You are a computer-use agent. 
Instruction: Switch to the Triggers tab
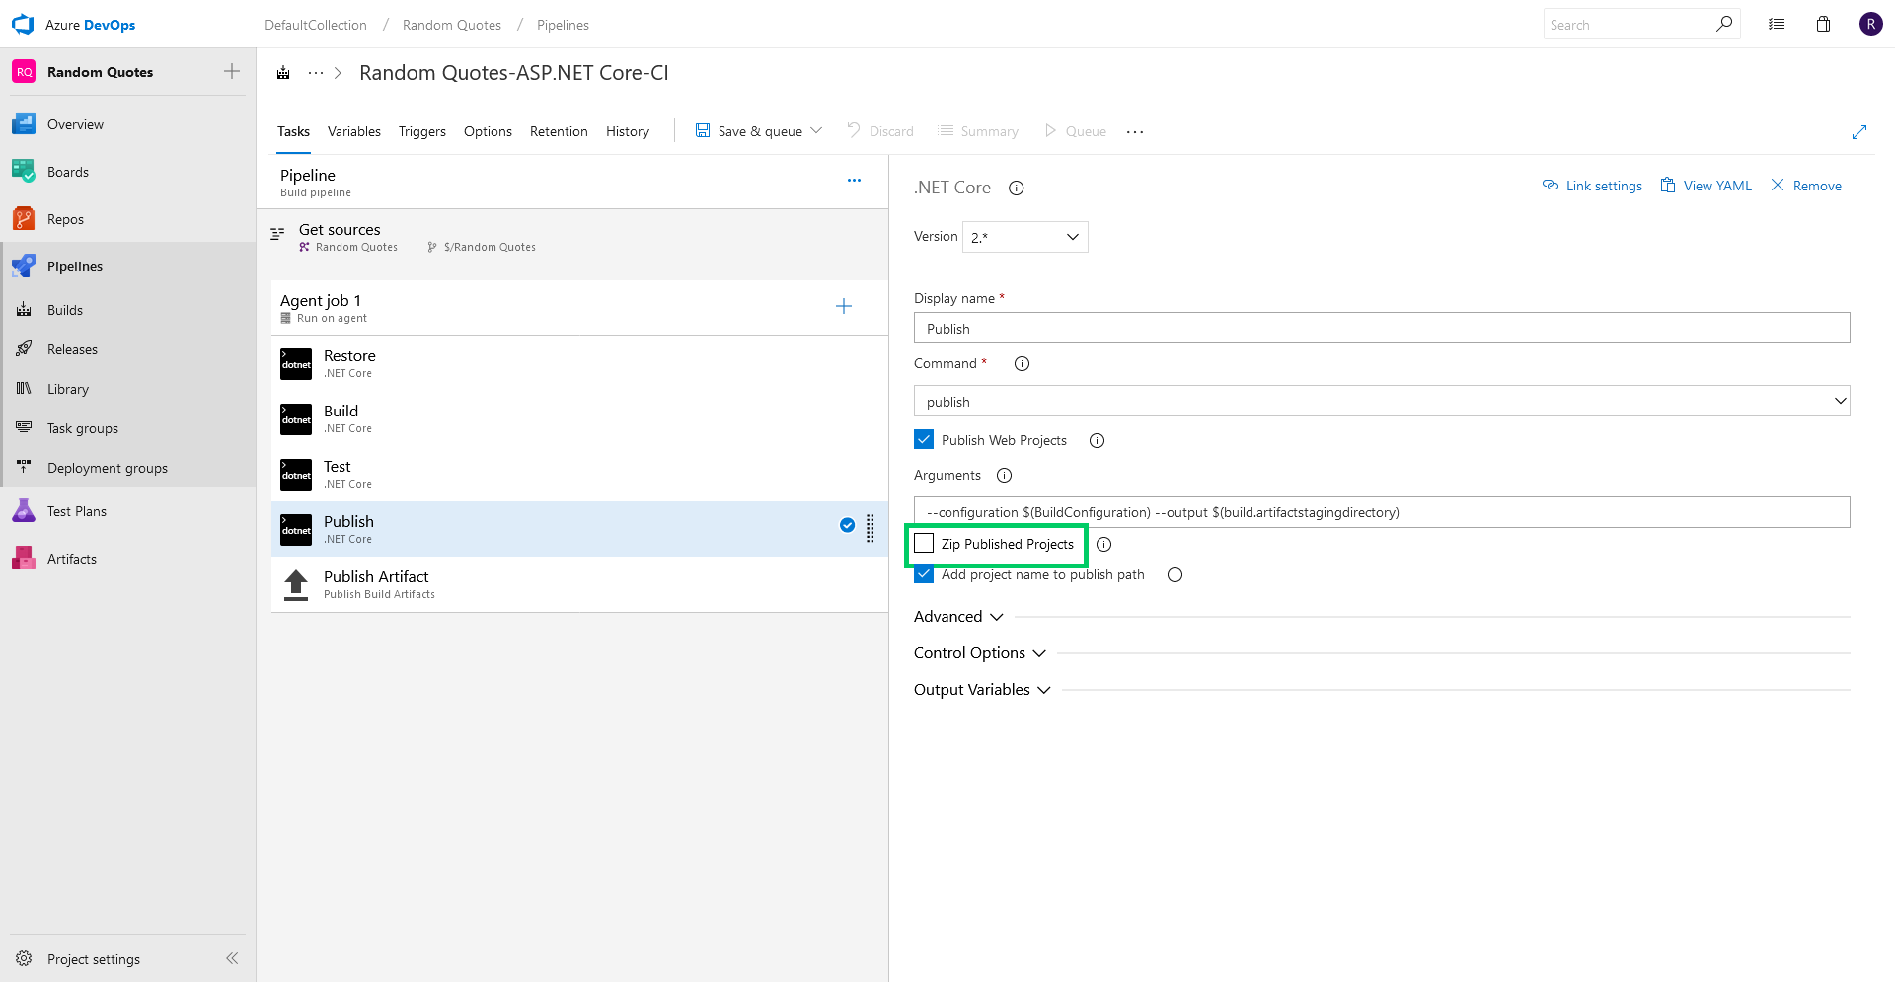pyautogui.click(x=422, y=131)
